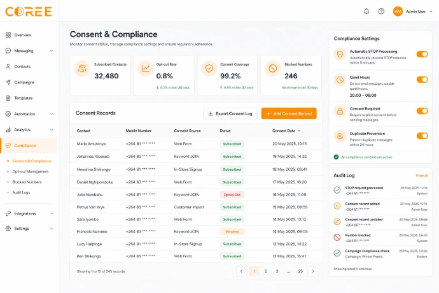Click the Opted Out status for Julia Nambahu
Image resolution: width=439 pixels, height=293 pixels.
point(232,194)
